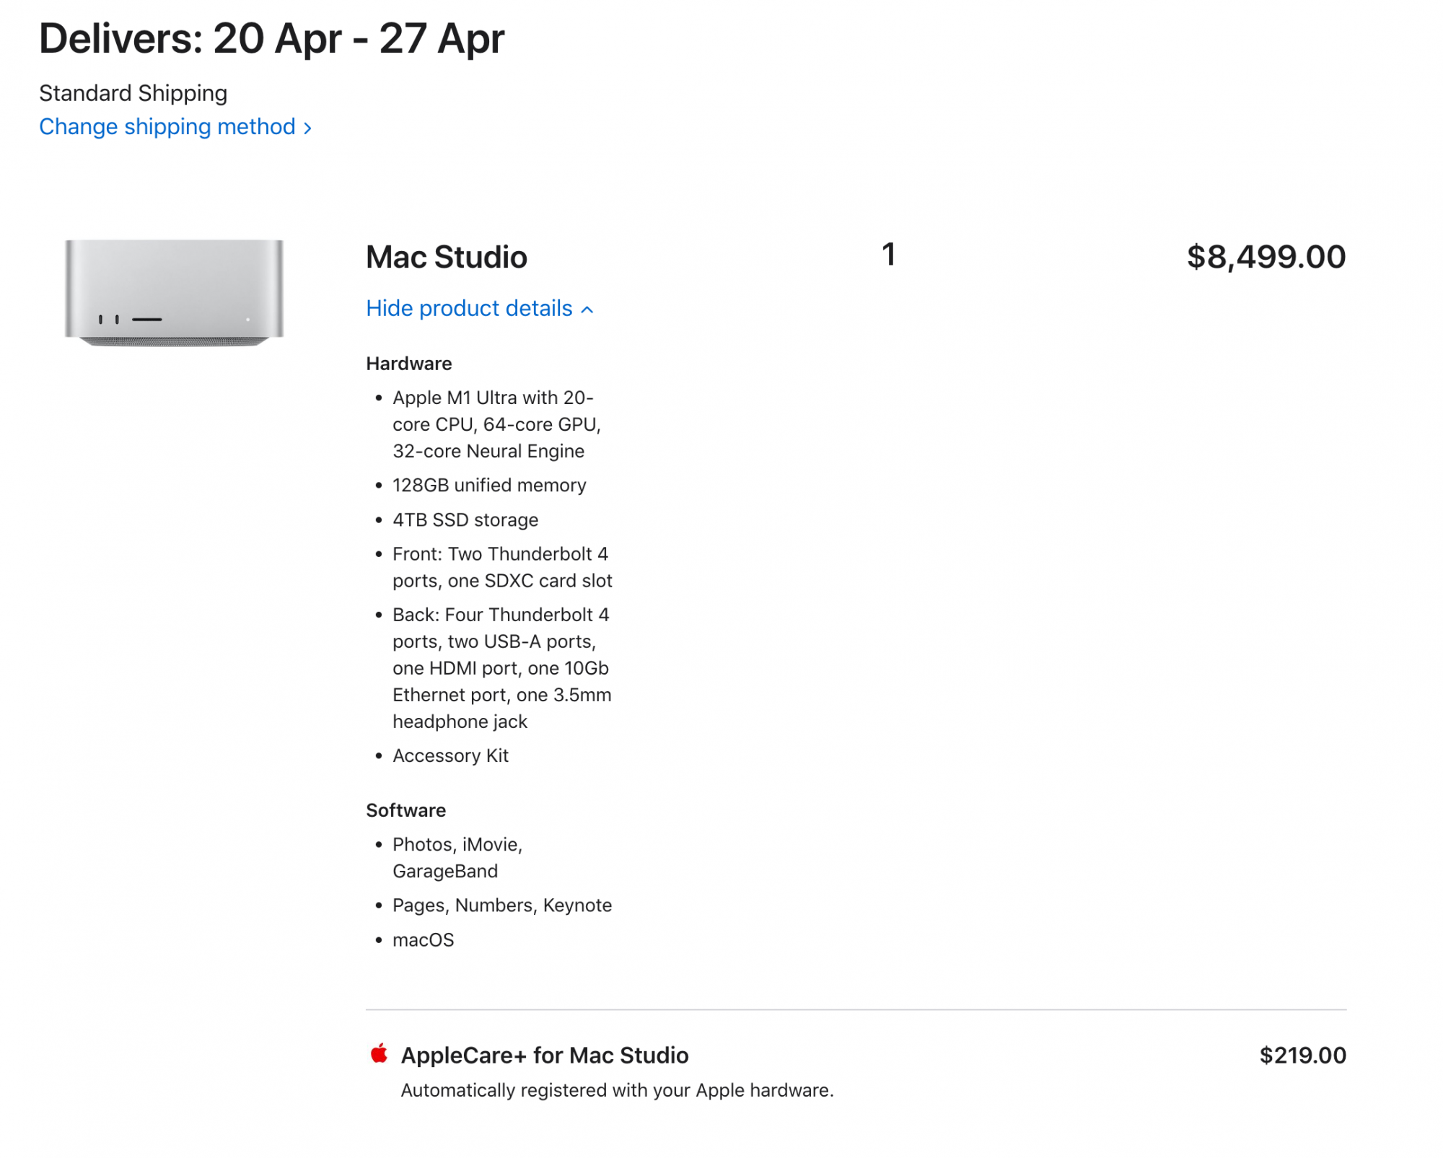1443x1158 pixels.
Task: Click the Automatically registered with Apple hardware note
Action: coord(617,1090)
